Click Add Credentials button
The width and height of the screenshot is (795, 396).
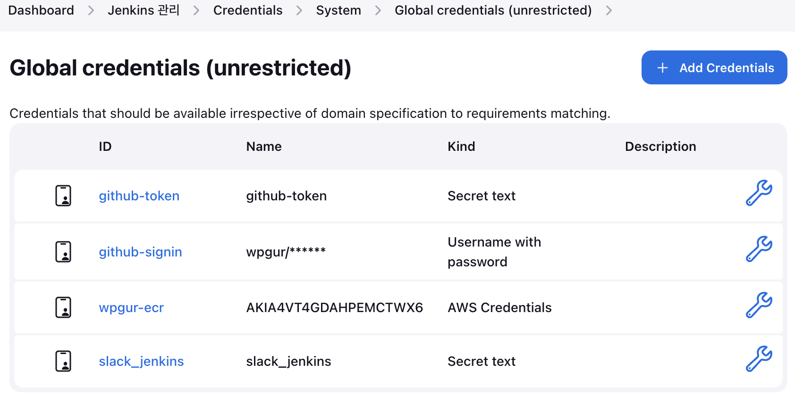tap(714, 67)
